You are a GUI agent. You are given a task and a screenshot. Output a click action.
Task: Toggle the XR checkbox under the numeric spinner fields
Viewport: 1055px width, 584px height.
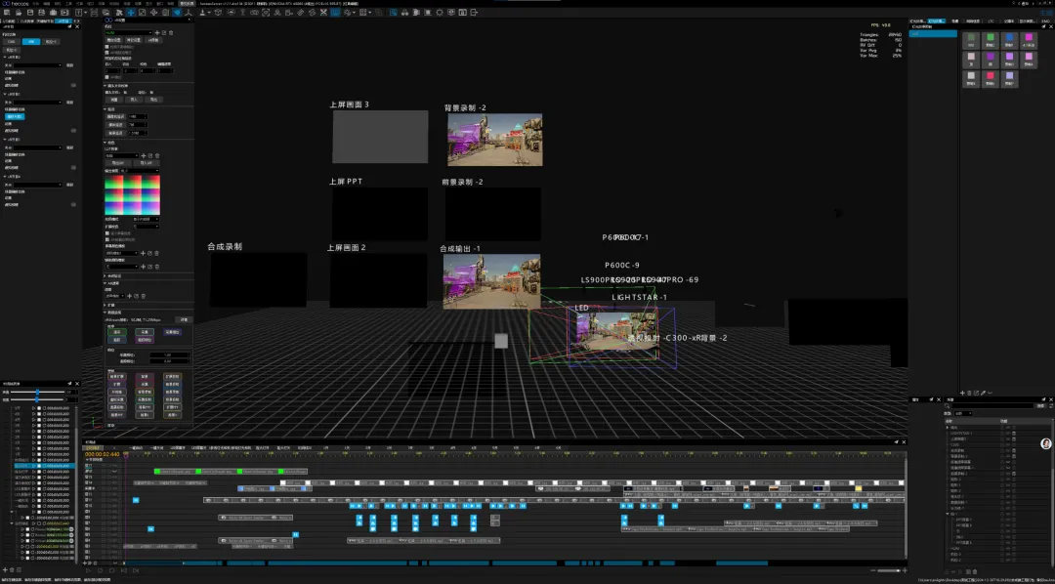107,77
